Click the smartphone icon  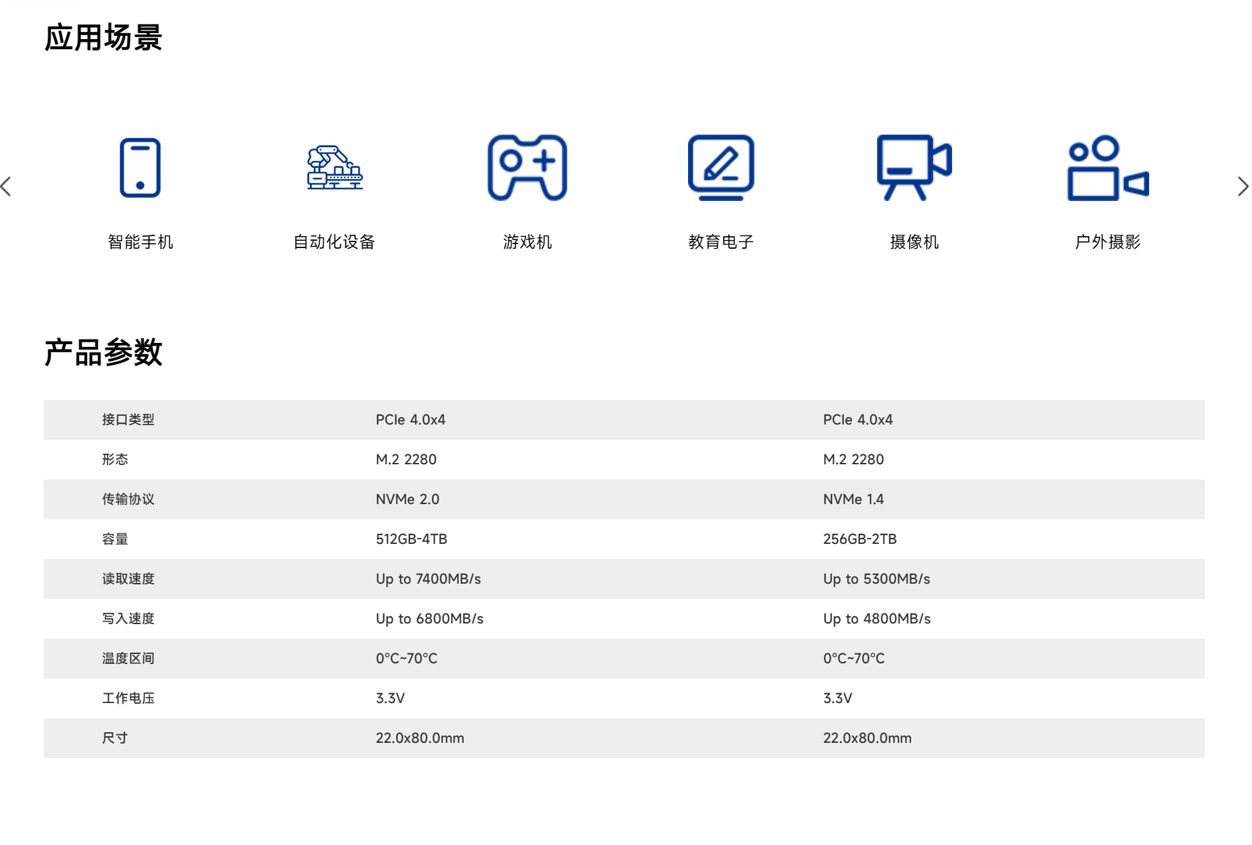[x=140, y=168]
